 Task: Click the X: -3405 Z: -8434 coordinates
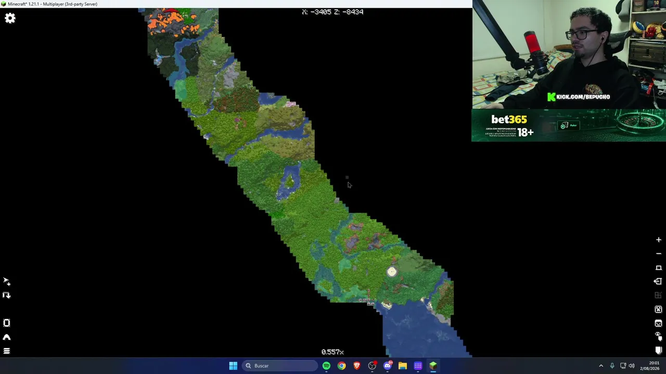coord(332,11)
